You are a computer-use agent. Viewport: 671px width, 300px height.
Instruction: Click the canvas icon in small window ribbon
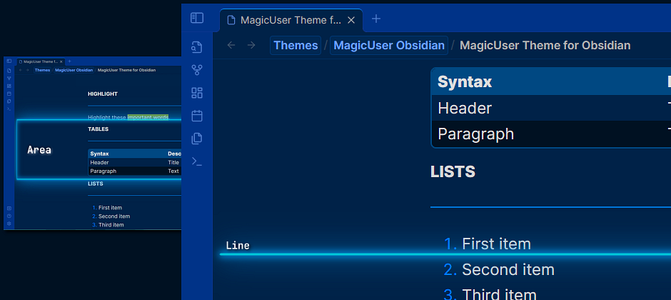click(x=9, y=86)
